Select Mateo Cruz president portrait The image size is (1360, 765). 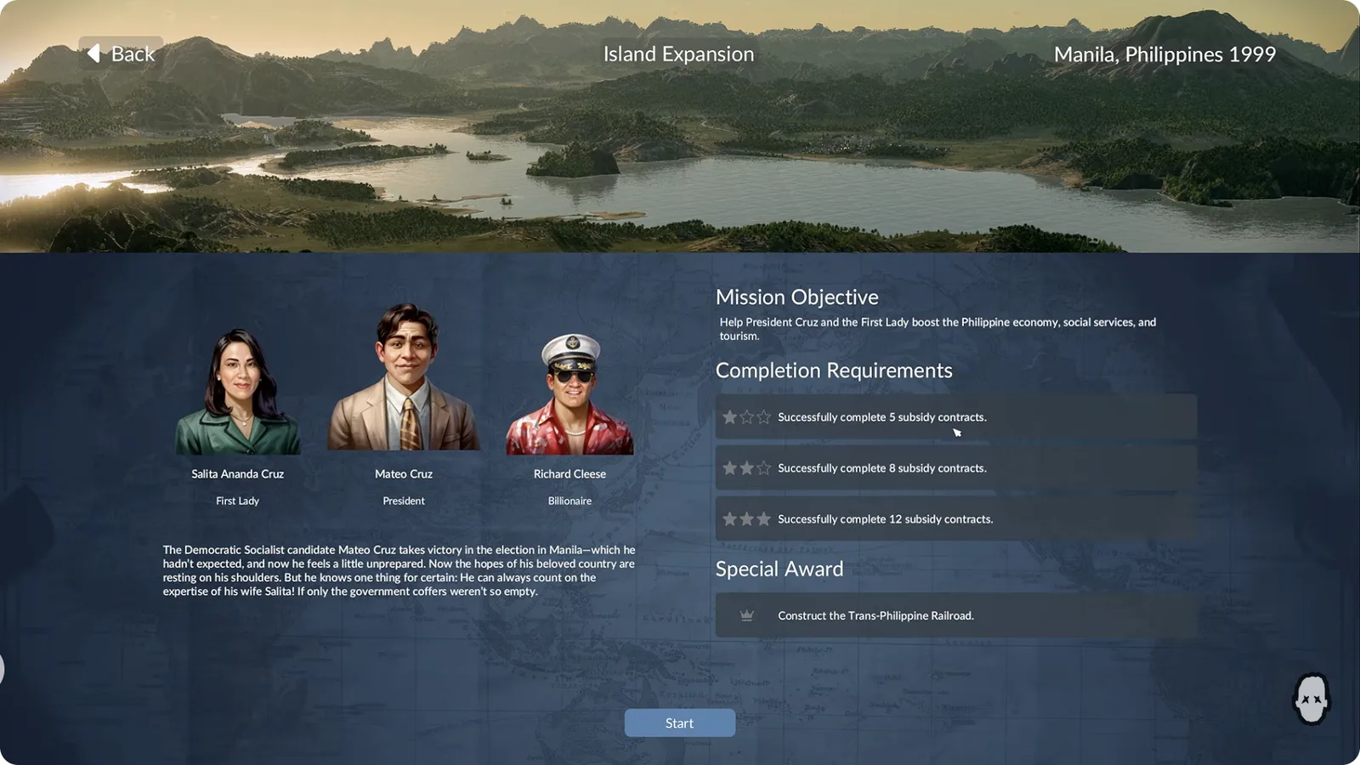[404, 377]
